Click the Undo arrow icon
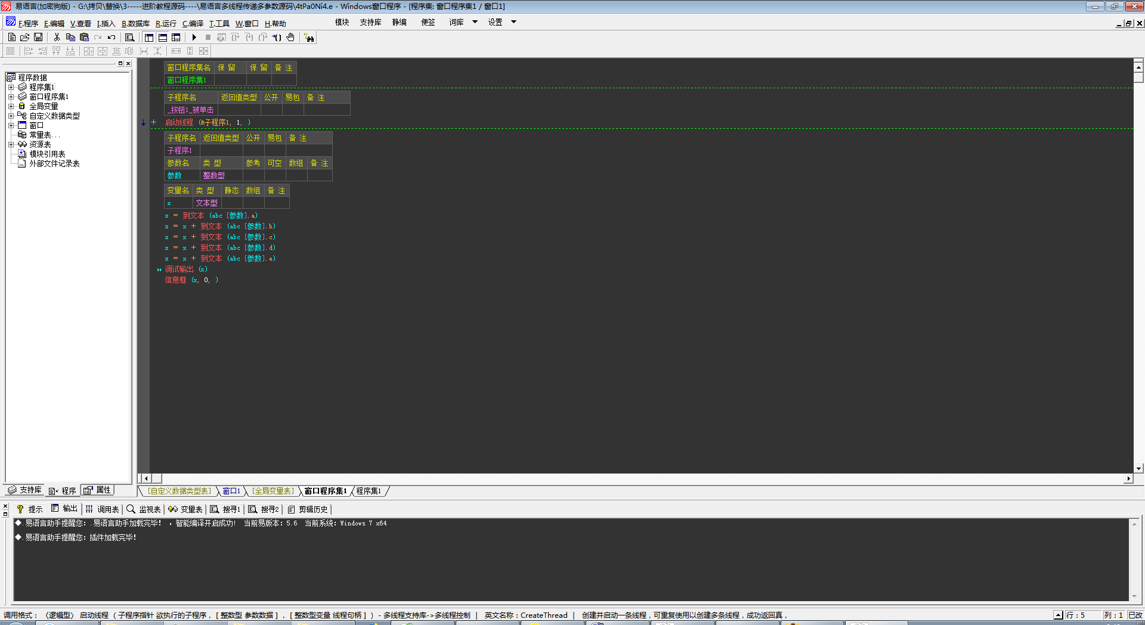 tap(112, 38)
